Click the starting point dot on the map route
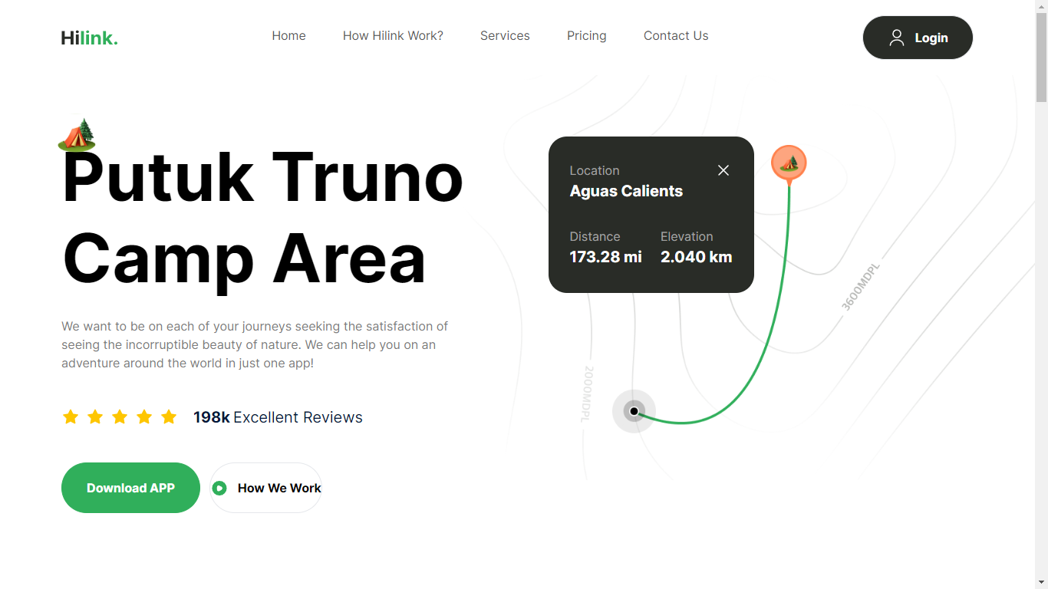 (x=634, y=411)
